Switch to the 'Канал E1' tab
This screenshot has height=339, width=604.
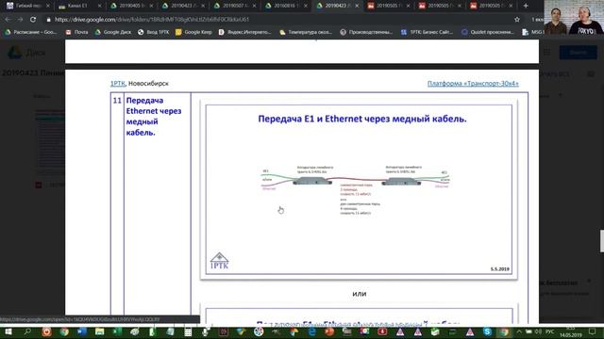coord(78,6)
